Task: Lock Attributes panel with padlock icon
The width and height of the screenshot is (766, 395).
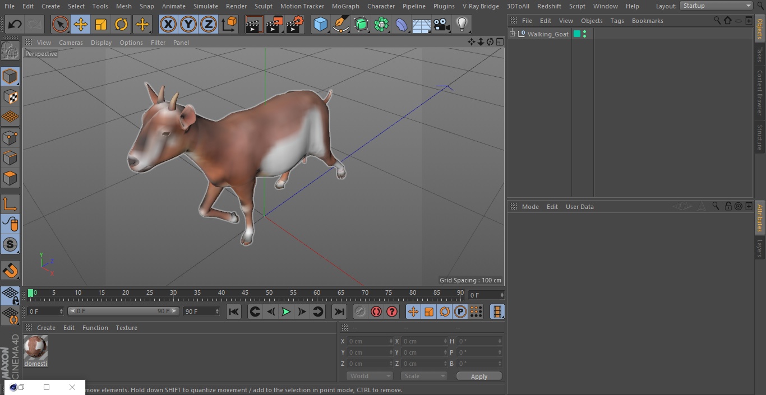Action: [728, 206]
